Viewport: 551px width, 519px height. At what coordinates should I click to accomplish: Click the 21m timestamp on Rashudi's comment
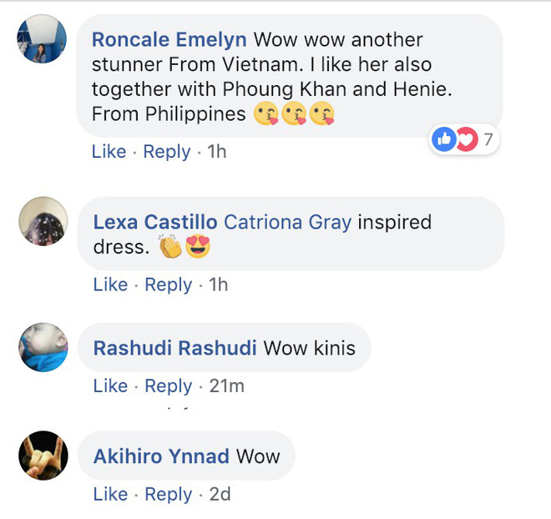[226, 386]
